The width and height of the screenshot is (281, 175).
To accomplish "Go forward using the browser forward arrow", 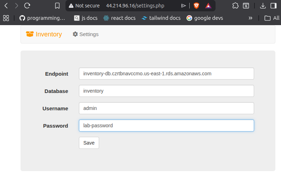I will pyautogui.click(x=17, y=6).
